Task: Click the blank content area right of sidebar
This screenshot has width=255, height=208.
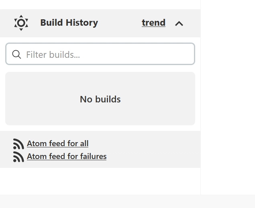Action: 228,100
